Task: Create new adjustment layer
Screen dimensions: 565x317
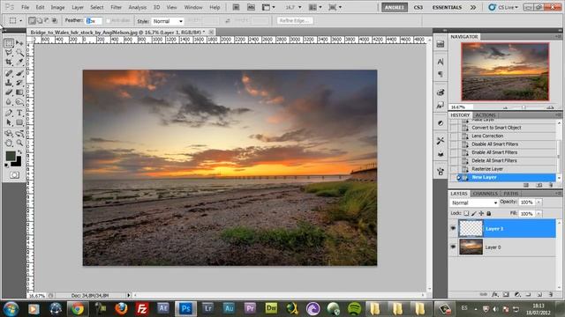Action: 517,294
